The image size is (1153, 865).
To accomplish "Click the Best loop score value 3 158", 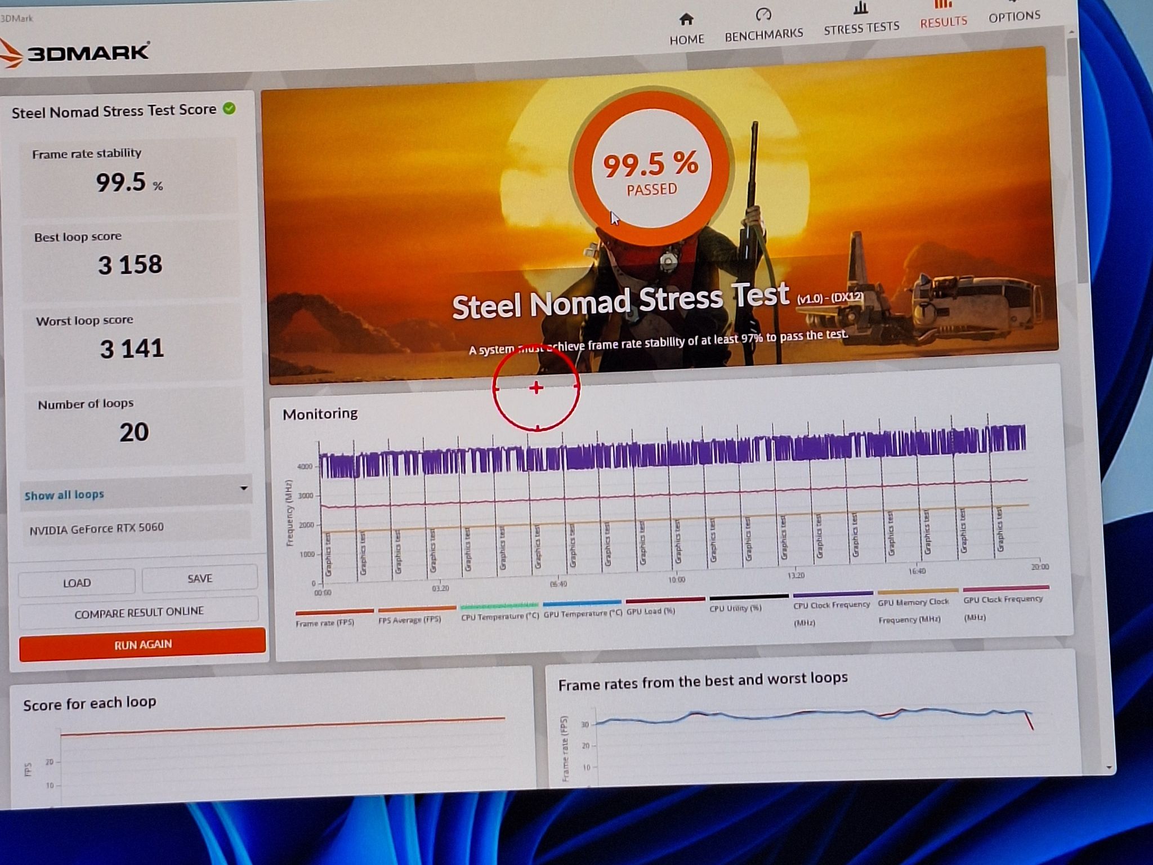I will click(x=130, y=265).
